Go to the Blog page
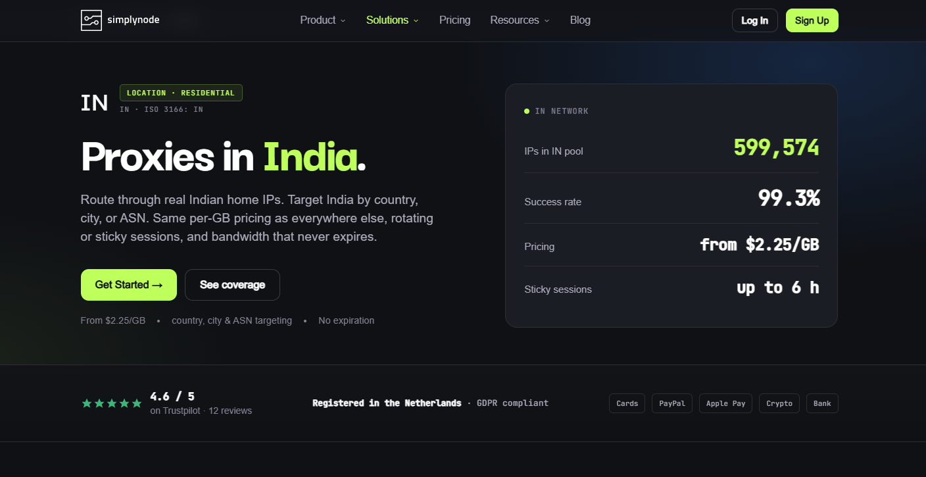The image size is (926, 477). click(580, 20)
